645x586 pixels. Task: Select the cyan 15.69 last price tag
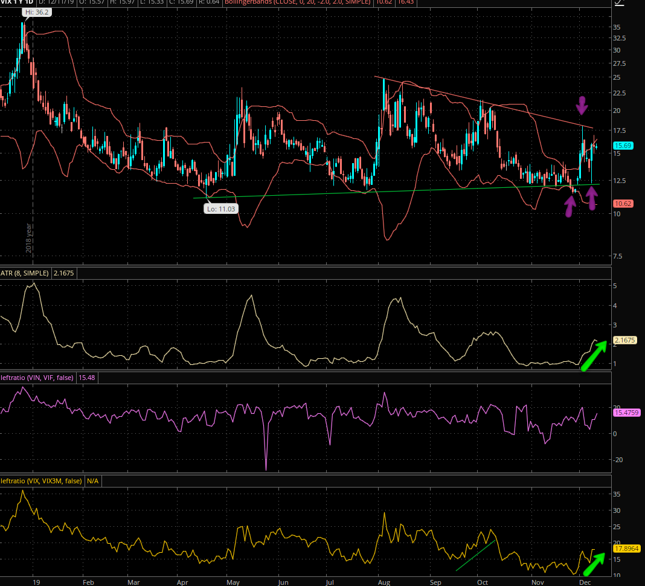coord(622,146)
